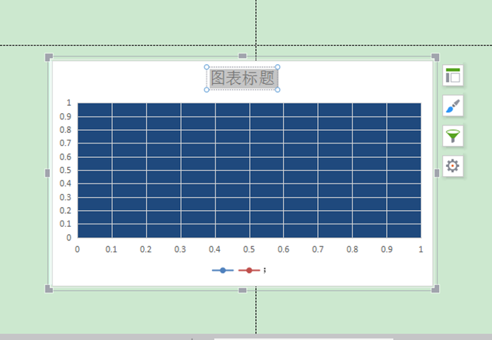
Task: Click the right-middle chart resize handle
Action: [437, 173]
